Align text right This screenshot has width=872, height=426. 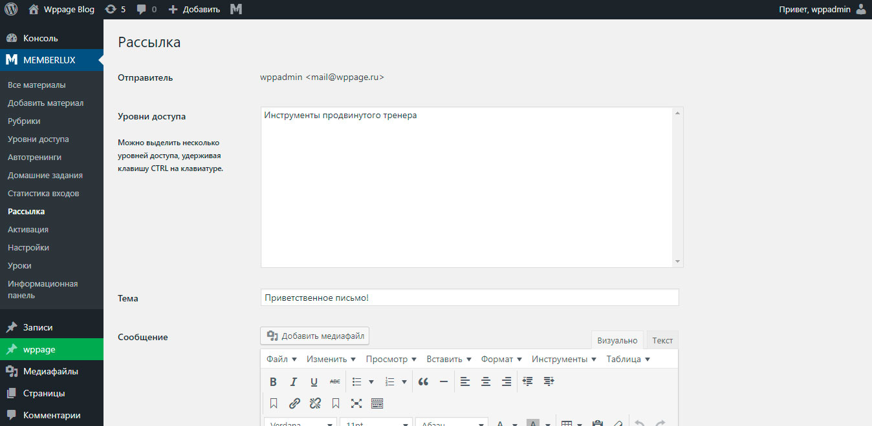coord(507,381)
